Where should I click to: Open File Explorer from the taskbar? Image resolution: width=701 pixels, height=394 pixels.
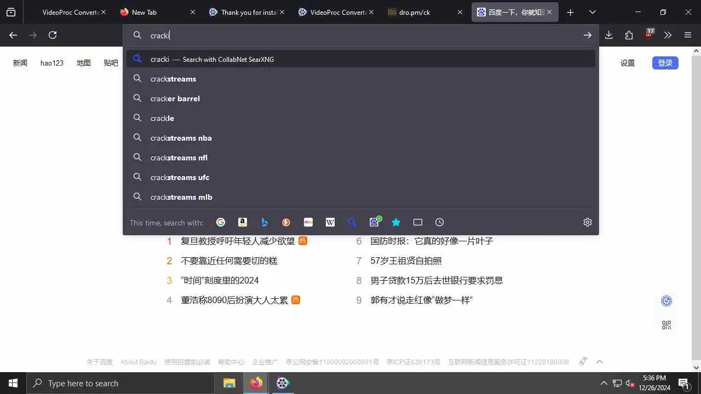point(229,383)
